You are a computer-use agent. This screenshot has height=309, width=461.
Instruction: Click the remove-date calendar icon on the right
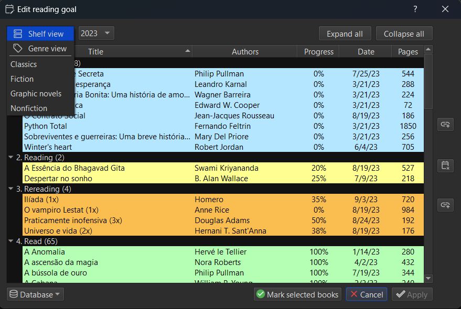pyautogui.click(x=445, y=165)
